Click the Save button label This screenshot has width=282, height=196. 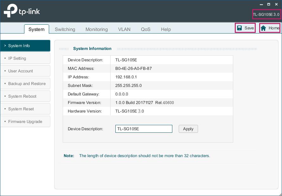tap(249, 28)
